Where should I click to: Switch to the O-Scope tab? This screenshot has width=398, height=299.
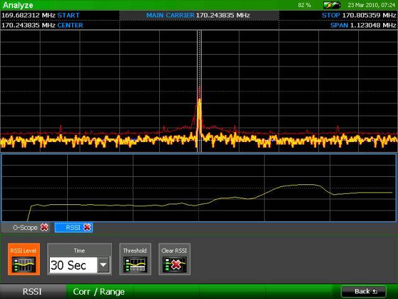(x=25, y=227)
